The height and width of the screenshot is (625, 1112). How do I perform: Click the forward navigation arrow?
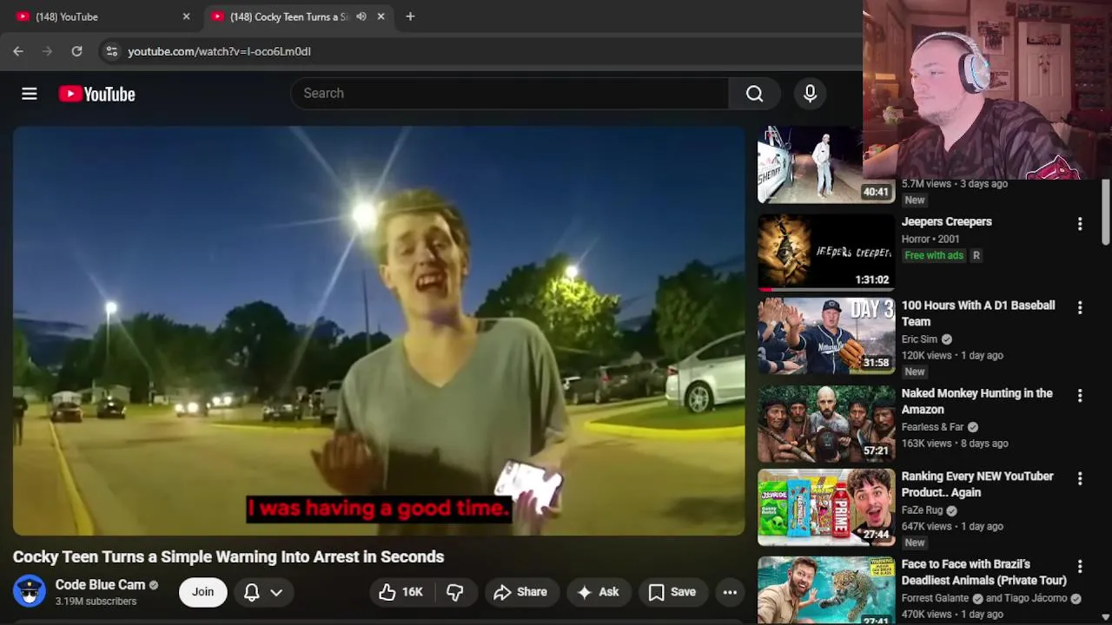48,51
